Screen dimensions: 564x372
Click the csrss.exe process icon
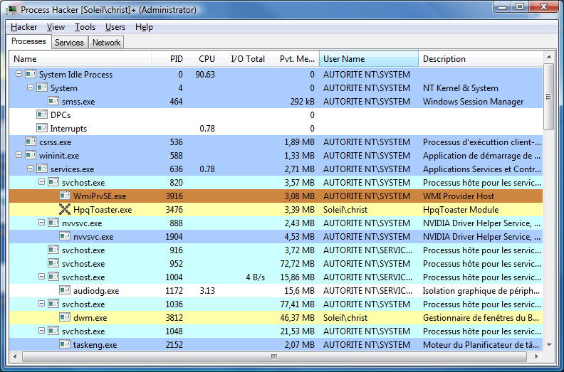pyautogui.click(x=31, y=142)
